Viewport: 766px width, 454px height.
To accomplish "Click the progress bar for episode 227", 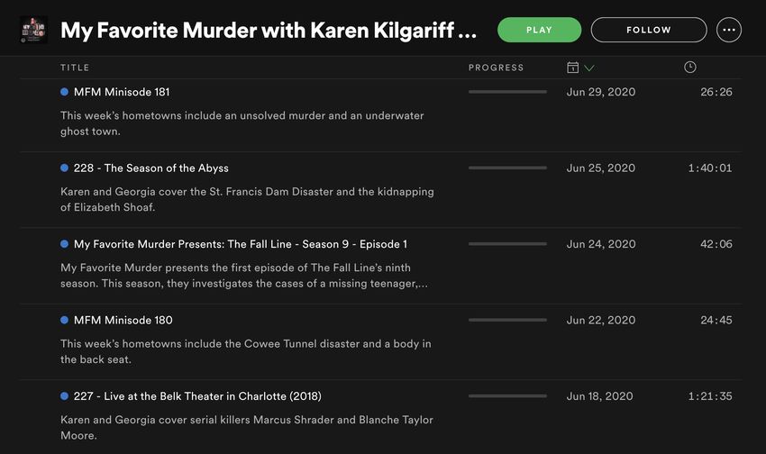I will click(507, 396).
